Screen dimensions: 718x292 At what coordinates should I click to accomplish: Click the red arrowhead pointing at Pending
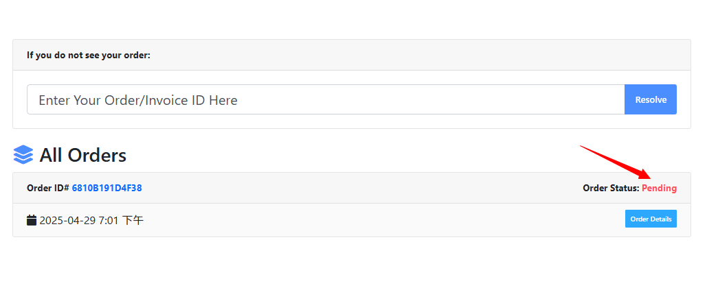pos(644,174)
